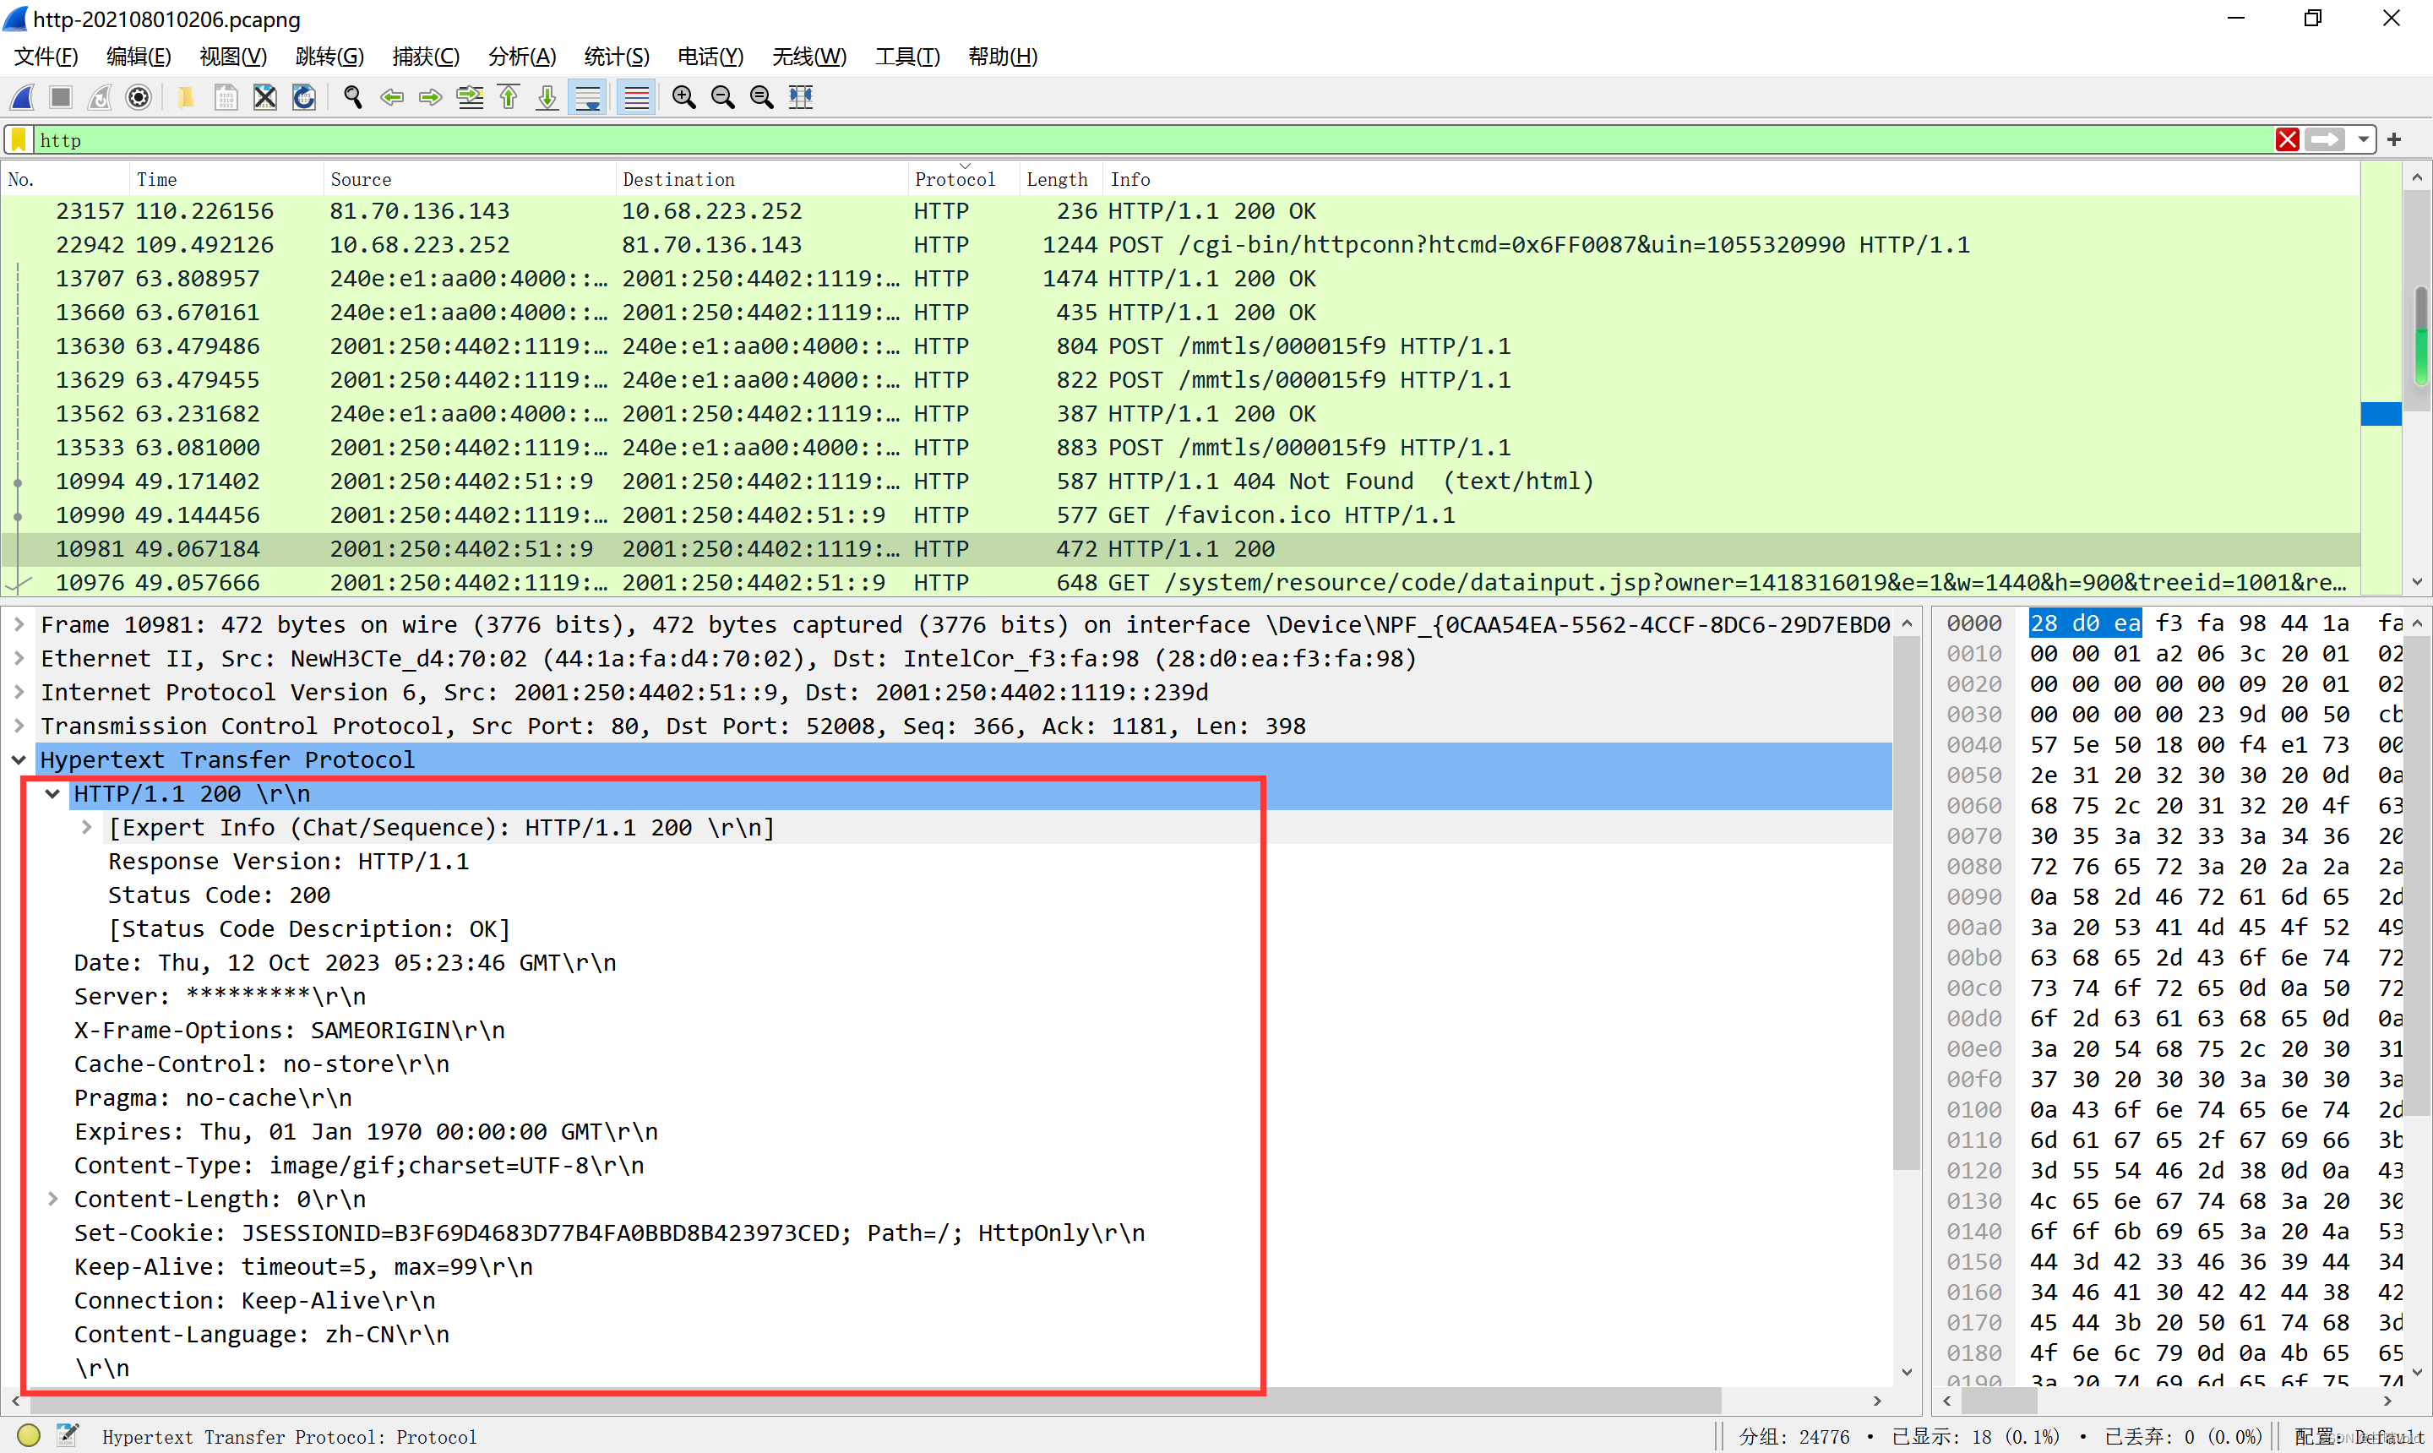The width and height of the screenshot is (2433, 1453).
Task: Zoom in on packet text
Action: coord(684,97)
